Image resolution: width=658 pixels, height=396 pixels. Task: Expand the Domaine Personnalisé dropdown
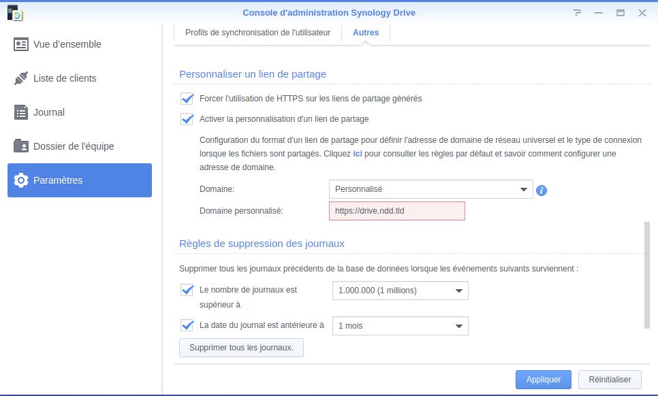click(431, 189)
